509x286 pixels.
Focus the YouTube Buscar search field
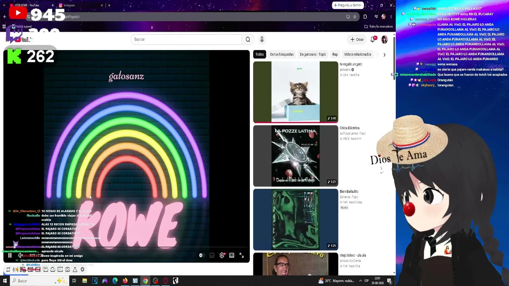pyautogui.click(x=186, y=39)
